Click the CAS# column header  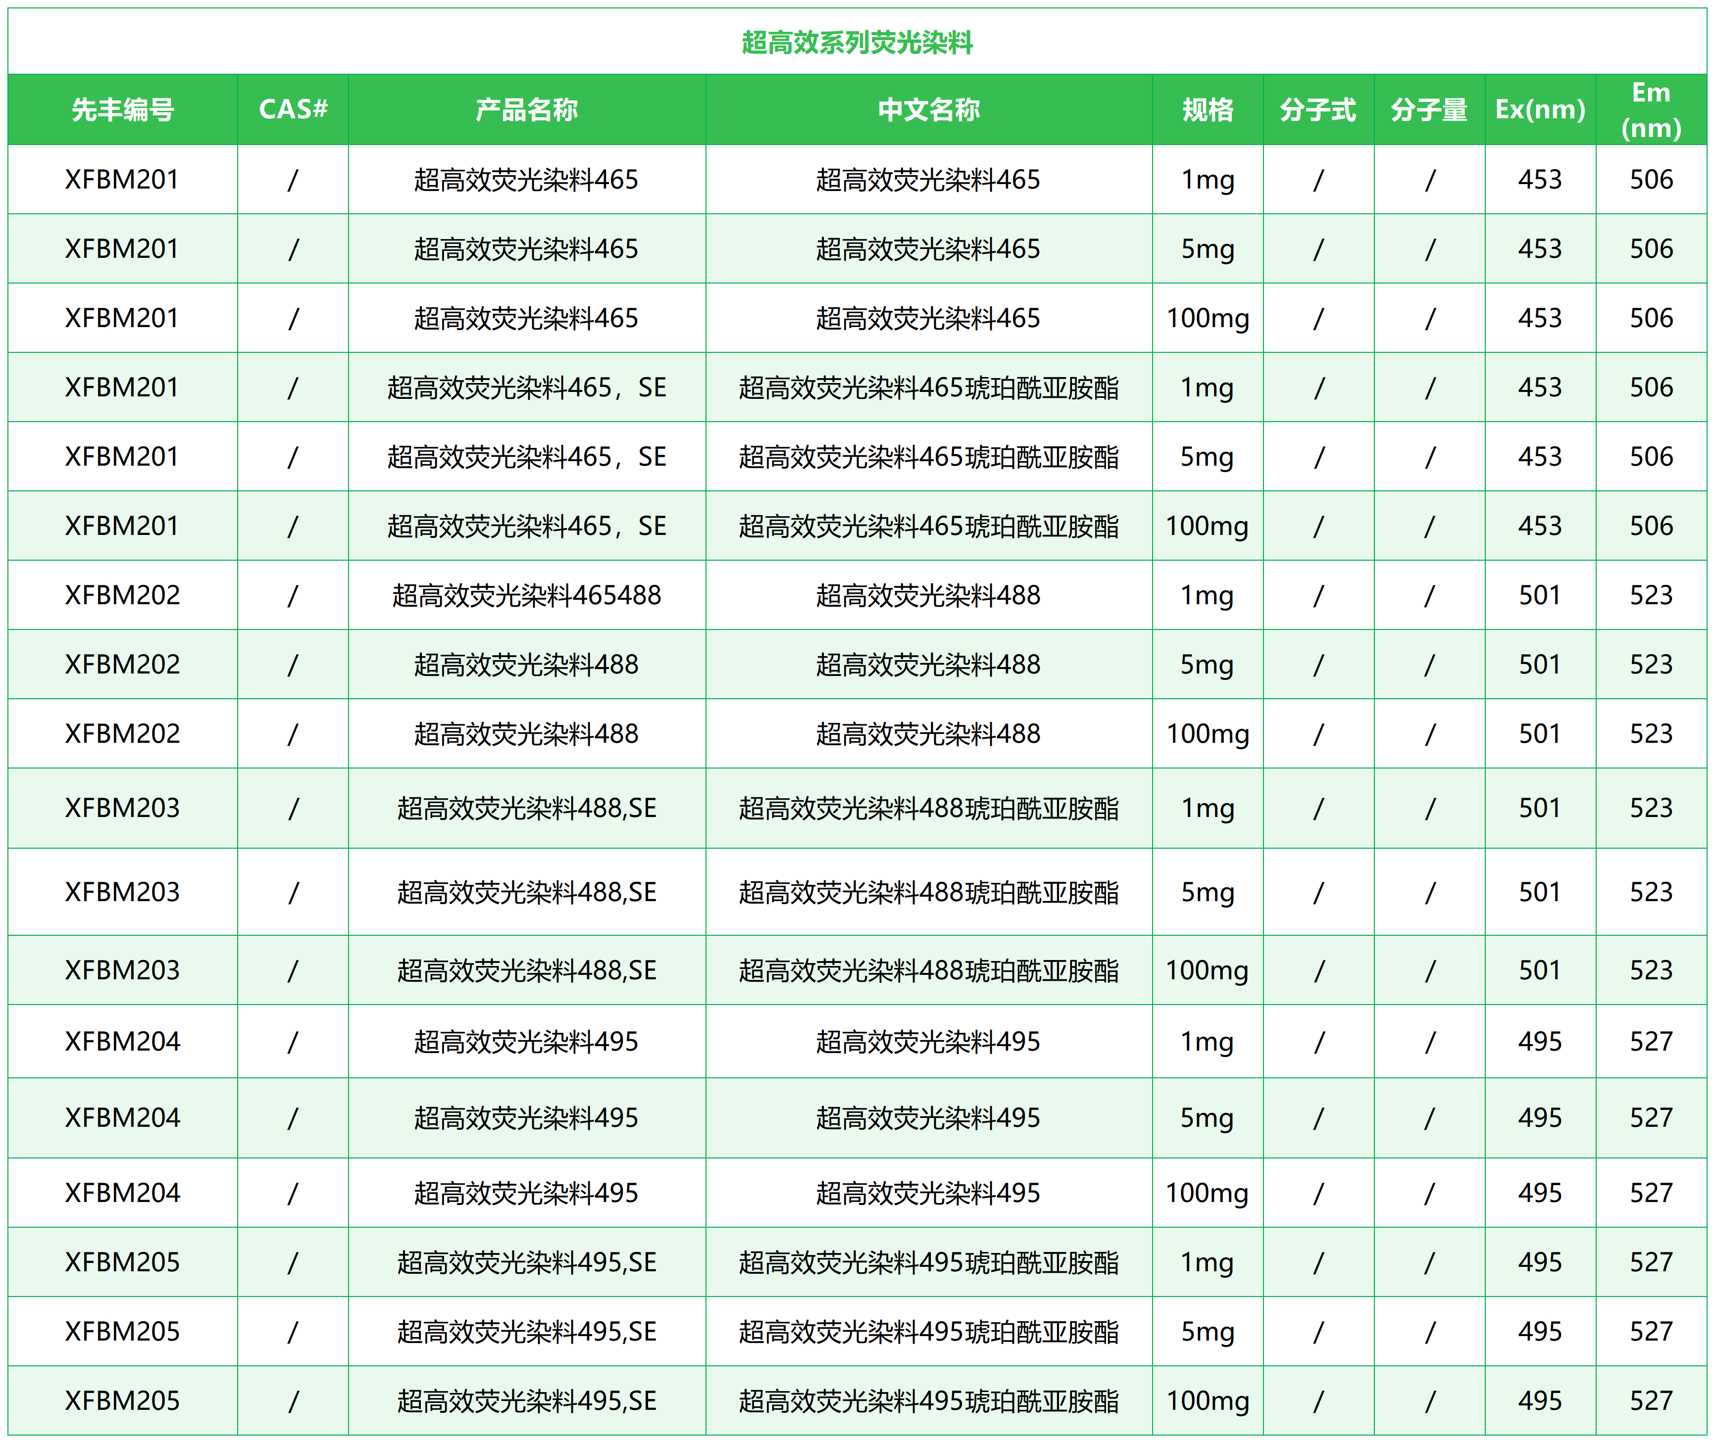[x=293, y=109]
